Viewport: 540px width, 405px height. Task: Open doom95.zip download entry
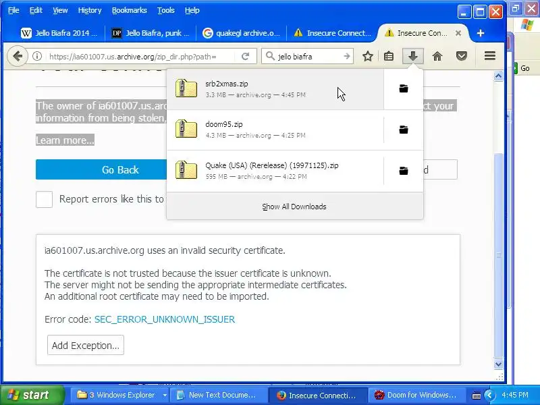(x=275, y=130)
